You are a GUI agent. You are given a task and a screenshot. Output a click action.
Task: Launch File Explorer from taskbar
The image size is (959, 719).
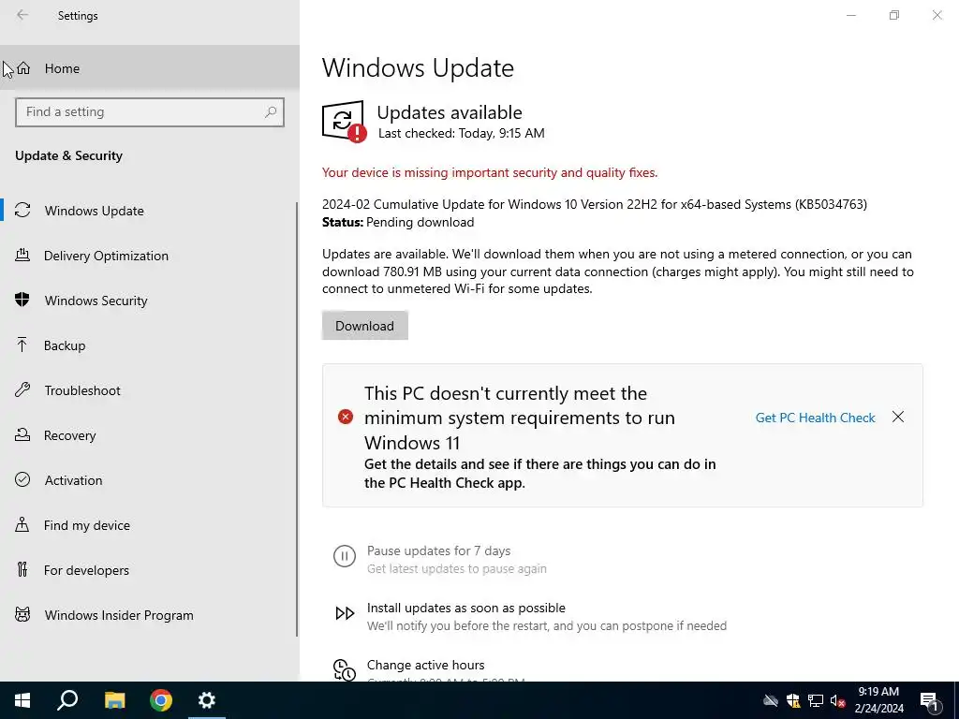(x=114, y=700)
